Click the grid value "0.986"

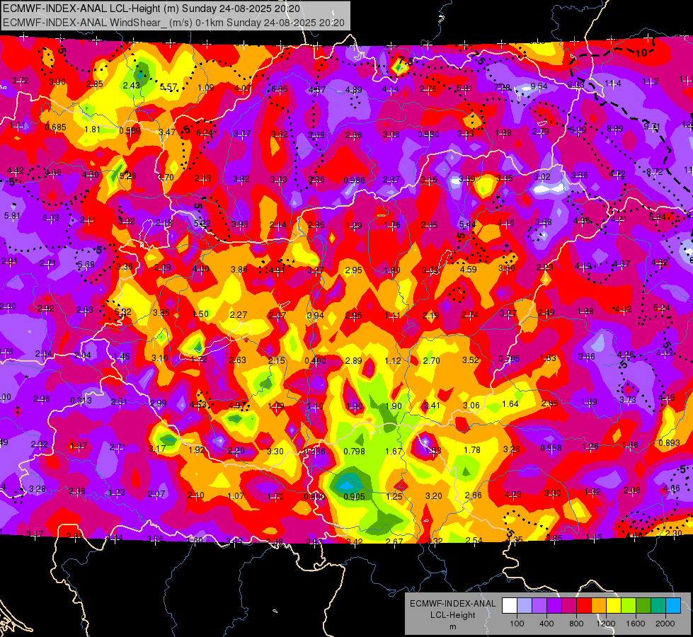(355, 180)
